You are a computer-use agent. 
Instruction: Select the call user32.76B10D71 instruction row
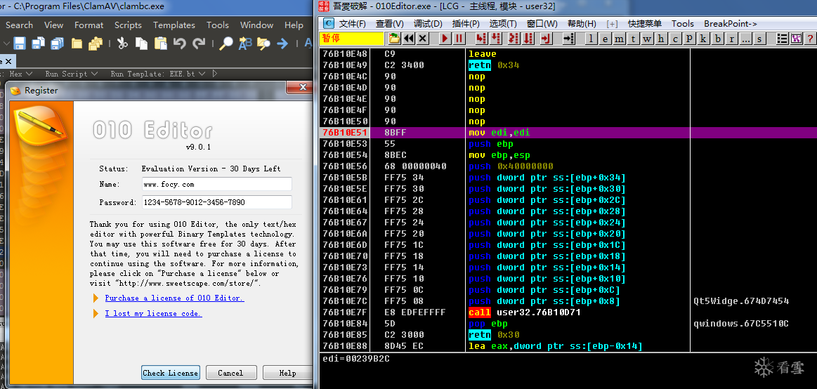[x=568, y=312]
